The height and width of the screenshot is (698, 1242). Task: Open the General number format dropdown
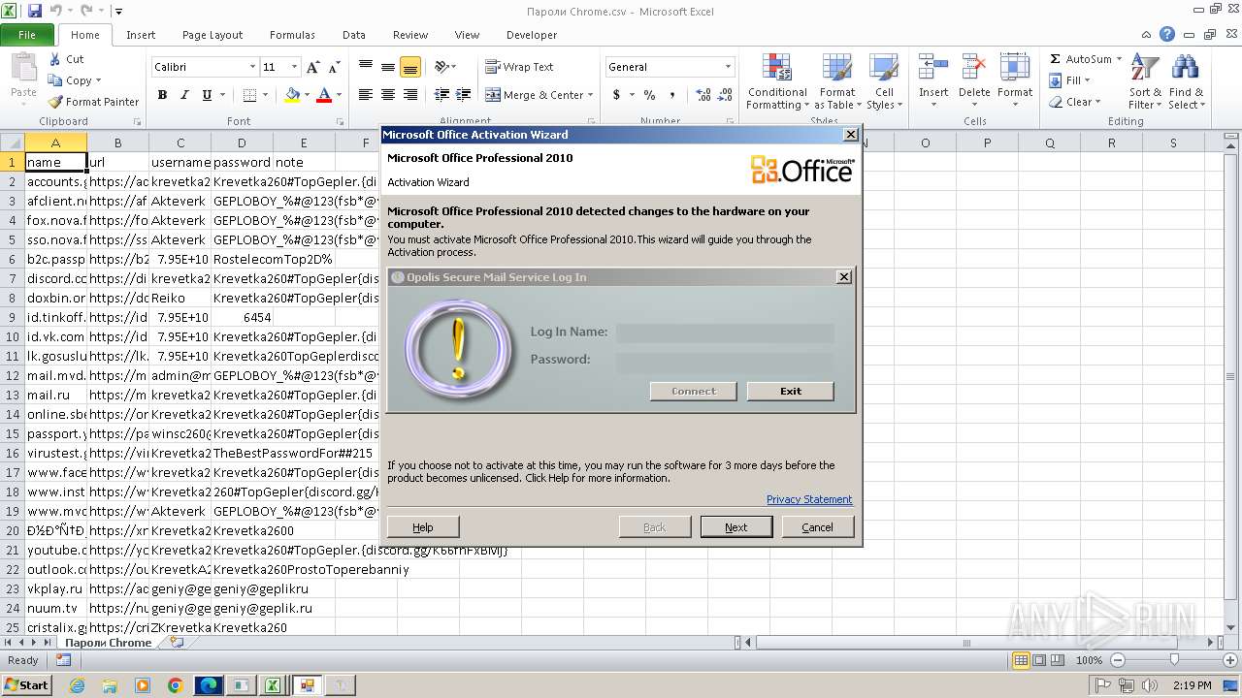728,67
